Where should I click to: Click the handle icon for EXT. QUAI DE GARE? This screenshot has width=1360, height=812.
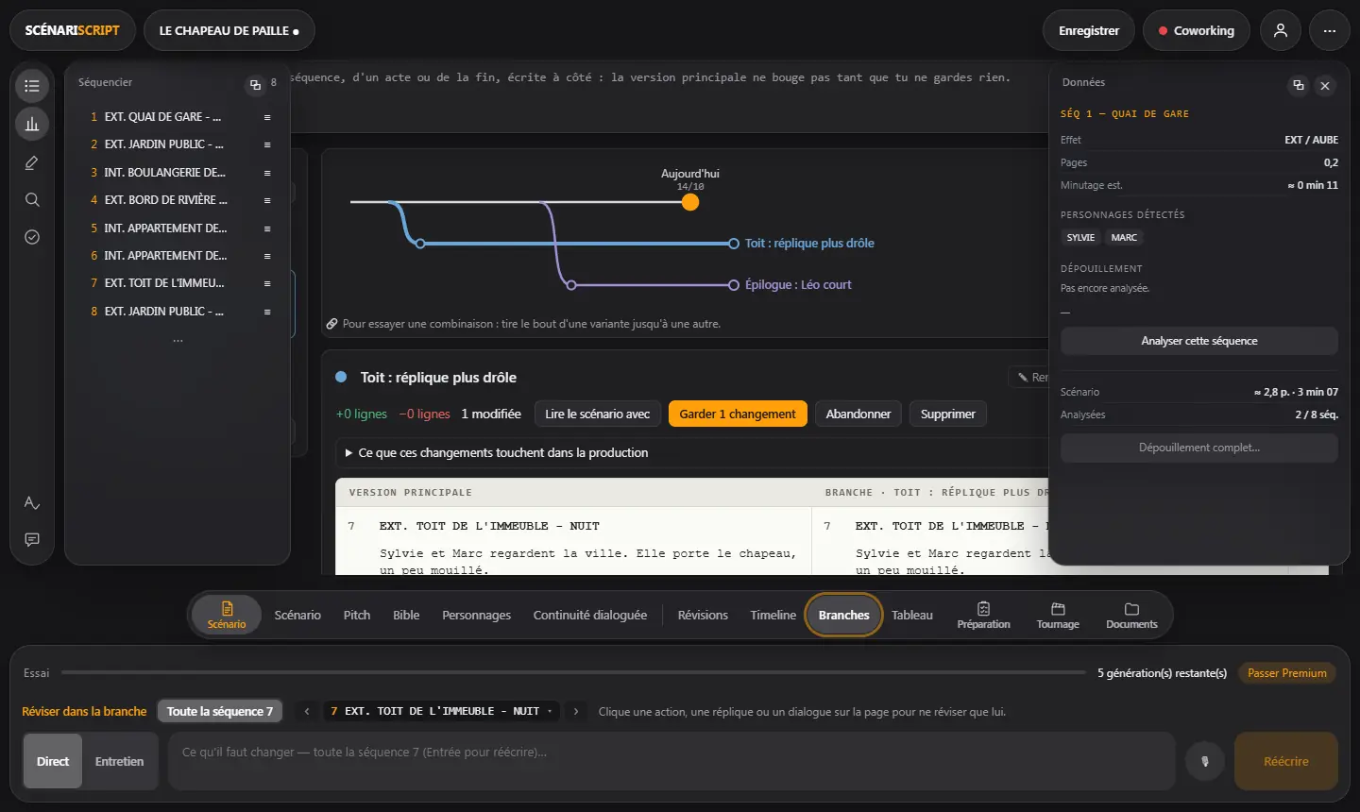(267, 117)
